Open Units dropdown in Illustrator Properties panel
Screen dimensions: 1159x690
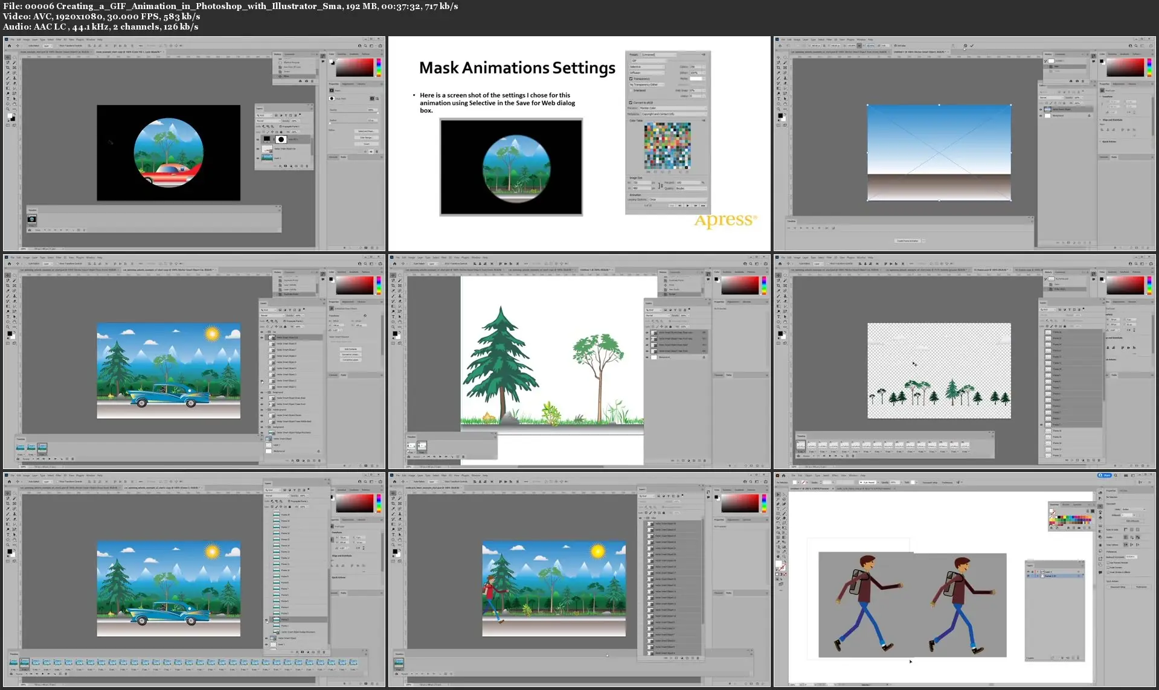pyautogui.click(x=1133, y=508)
